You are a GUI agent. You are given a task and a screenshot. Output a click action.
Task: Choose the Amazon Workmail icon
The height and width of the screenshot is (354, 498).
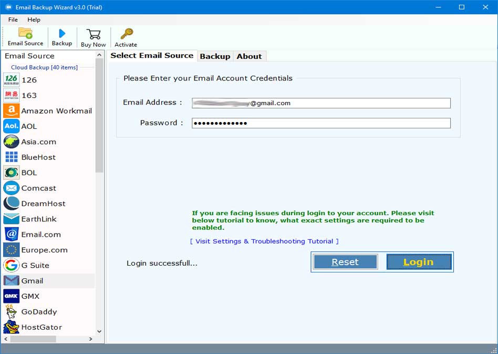[12, 110]
